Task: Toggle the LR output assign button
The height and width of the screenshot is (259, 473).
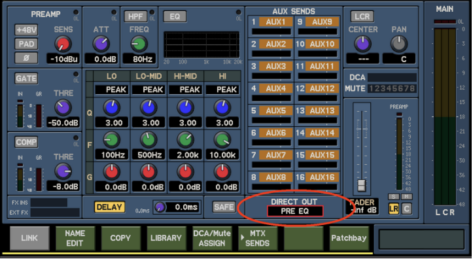Action: 393,209
